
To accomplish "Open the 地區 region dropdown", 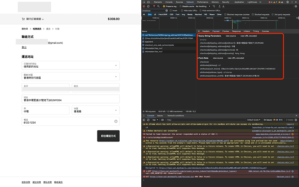I will [96, 110].
